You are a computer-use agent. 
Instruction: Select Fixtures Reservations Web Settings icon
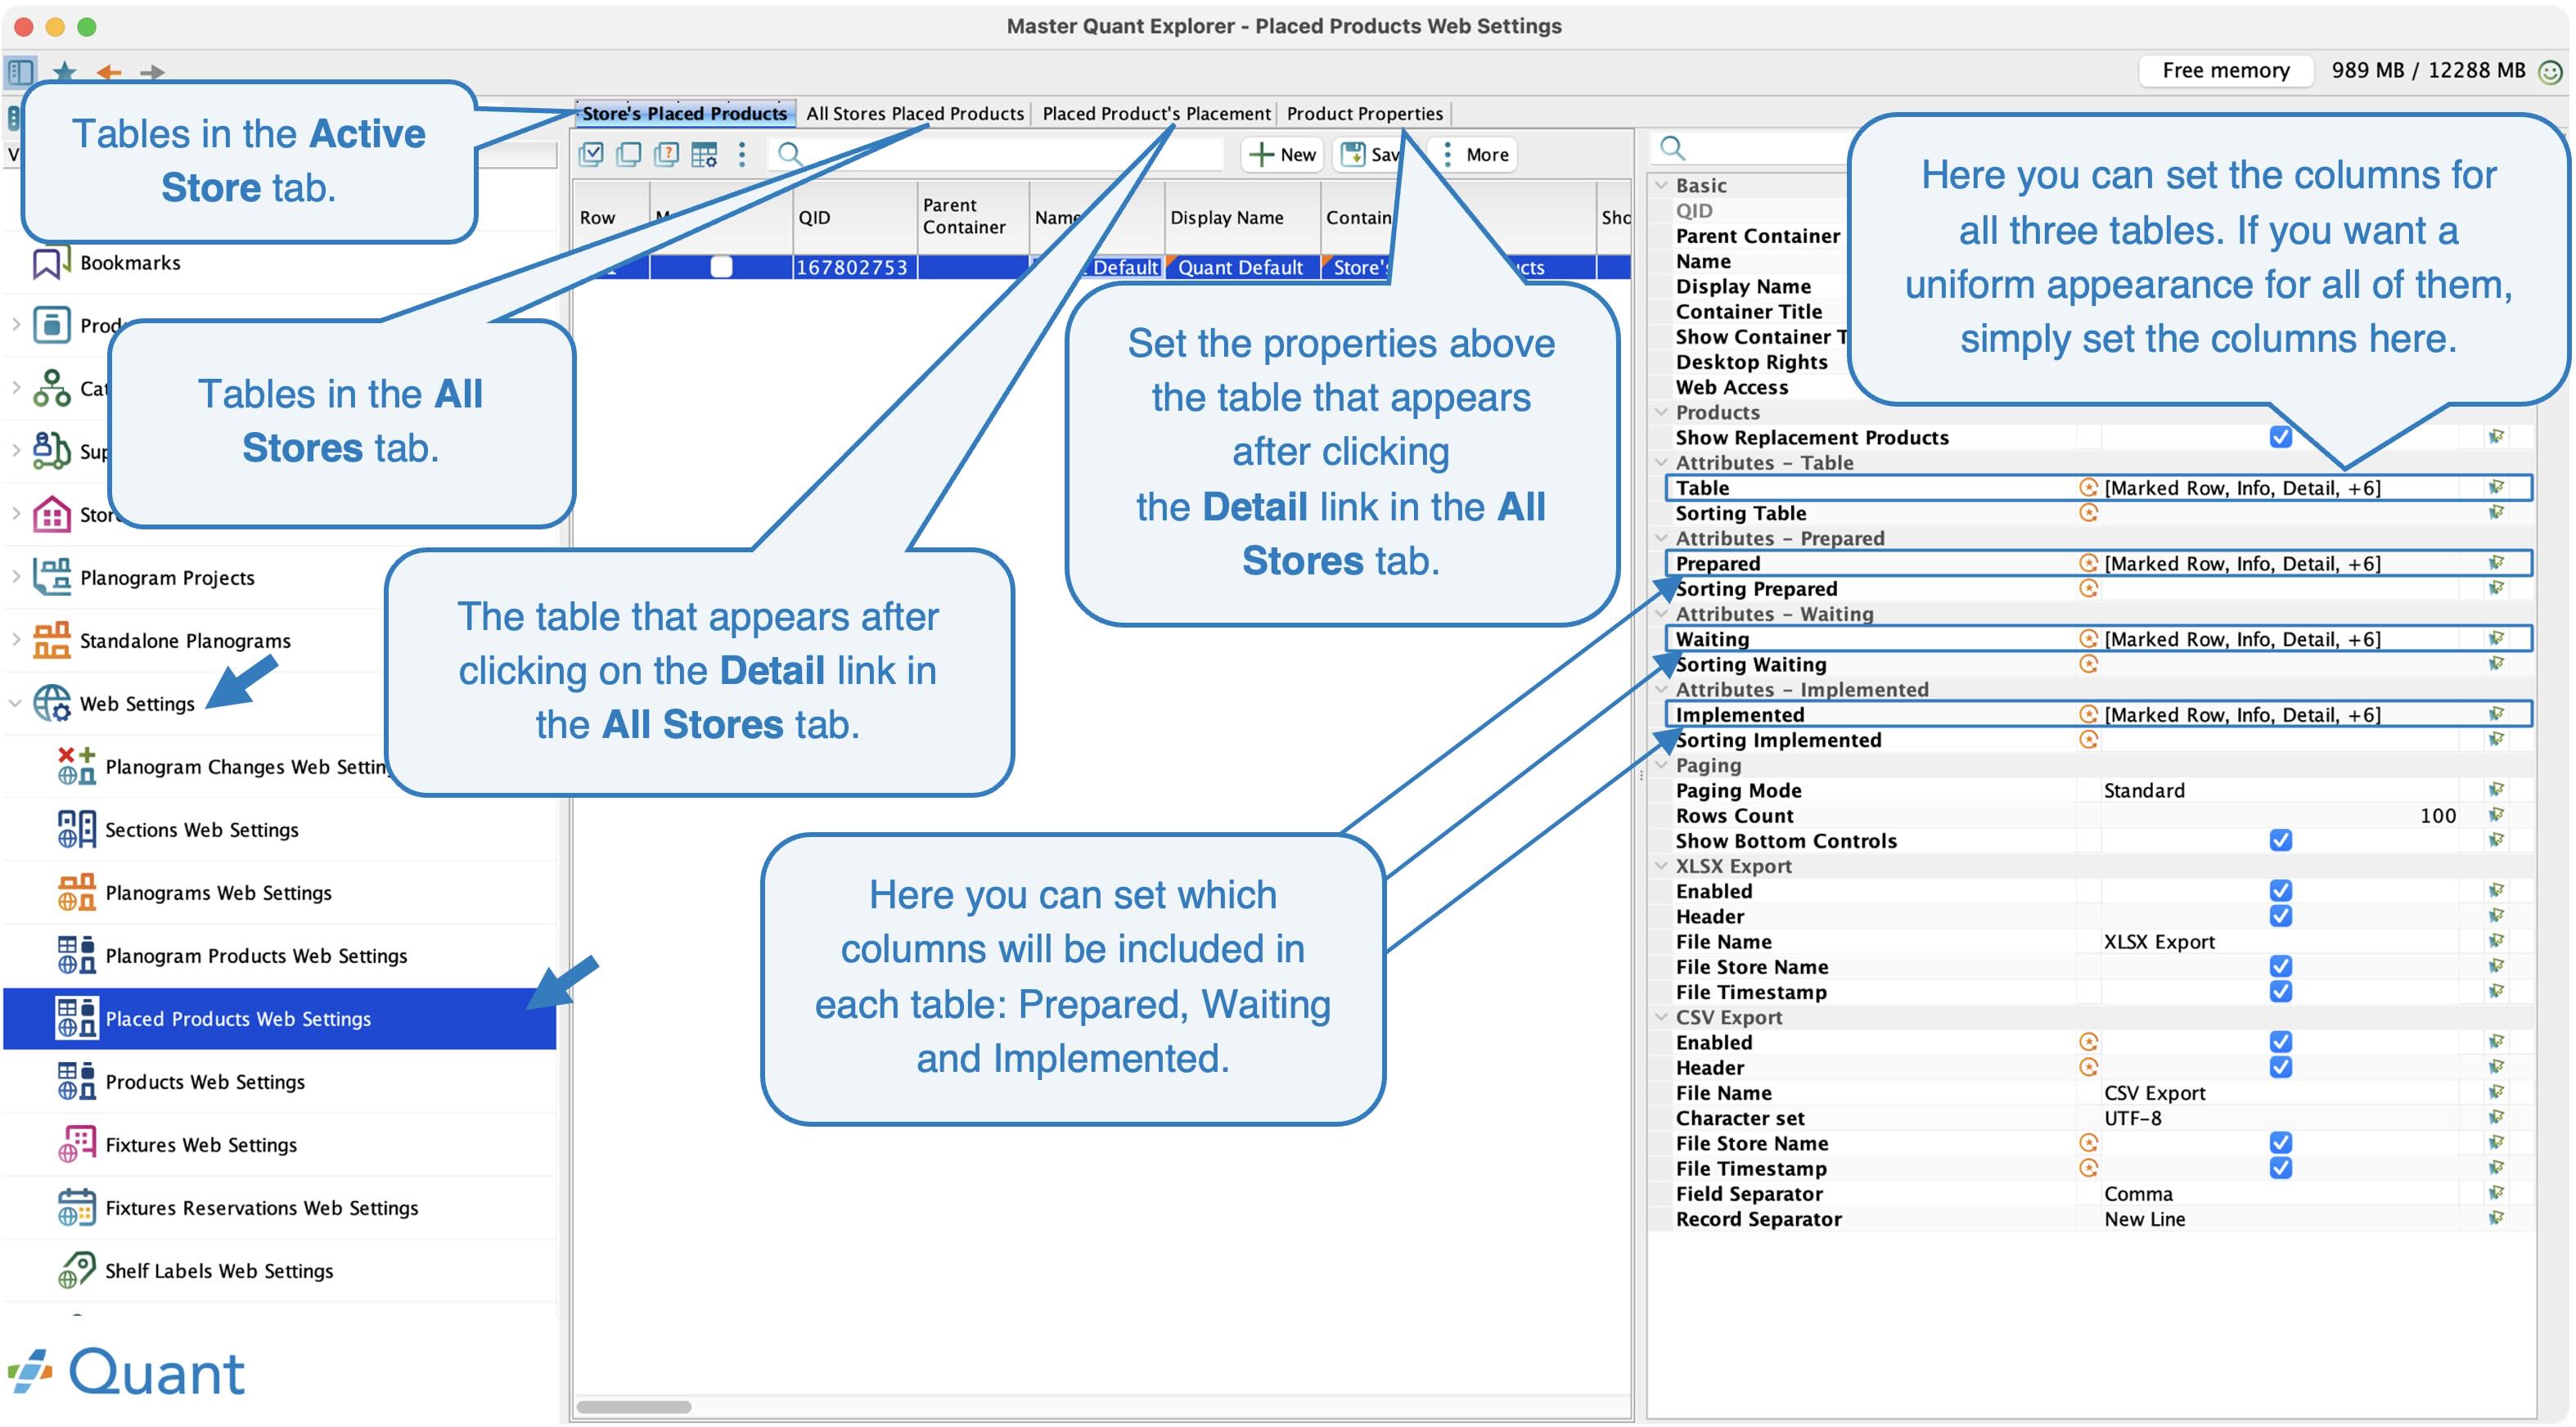click(76, 1208)
